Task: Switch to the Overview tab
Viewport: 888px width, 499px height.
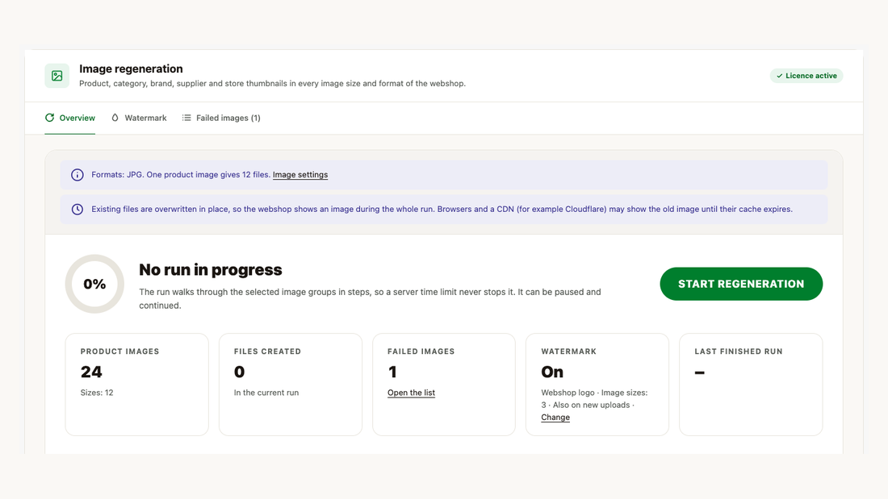Action: [x=69, y=119]
